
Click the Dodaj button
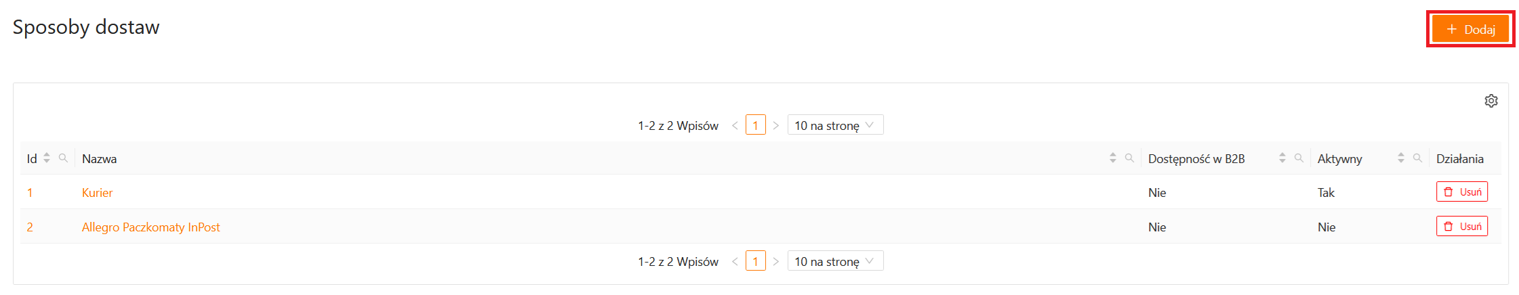coord(1470,29)
